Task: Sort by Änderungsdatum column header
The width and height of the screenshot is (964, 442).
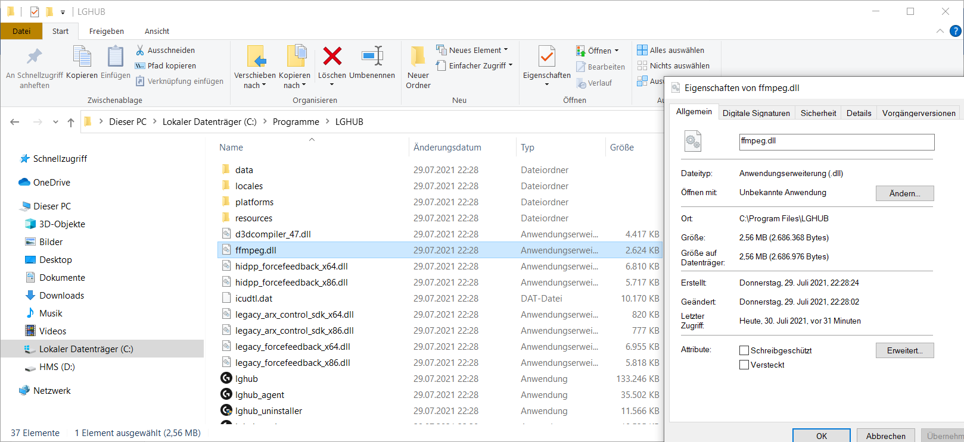Action: point(447,148)
